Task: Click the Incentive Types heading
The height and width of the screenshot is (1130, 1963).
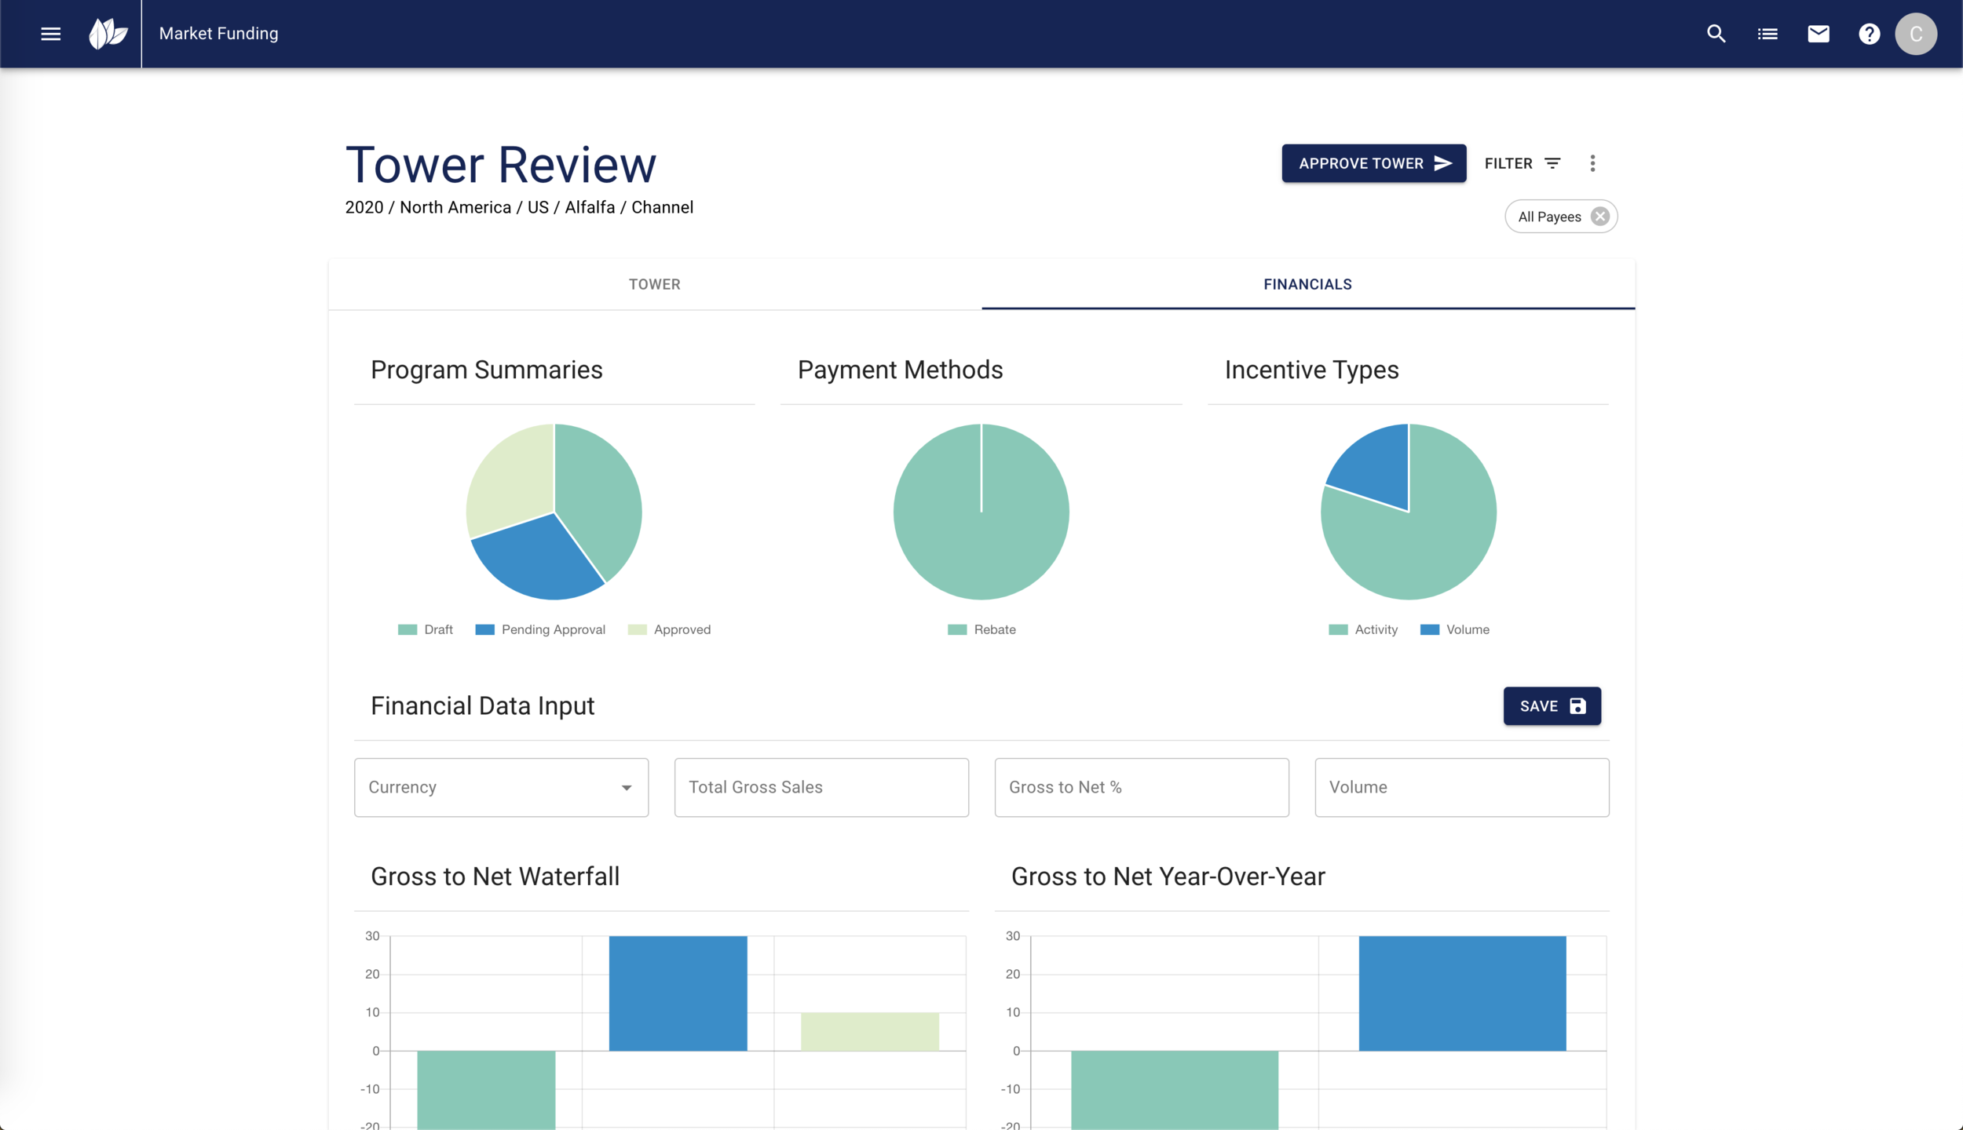Action: (1312, 370)
